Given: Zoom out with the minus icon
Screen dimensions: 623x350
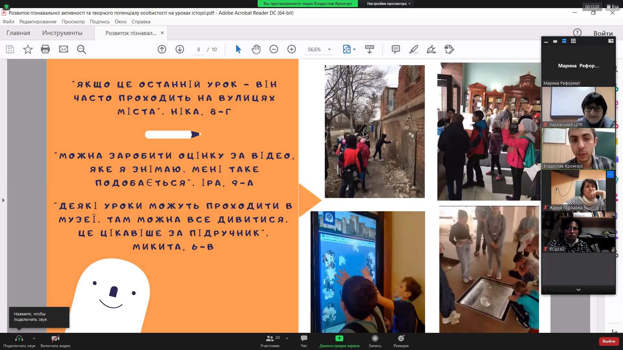Looking at the screenshot, I should coord(274,49).
